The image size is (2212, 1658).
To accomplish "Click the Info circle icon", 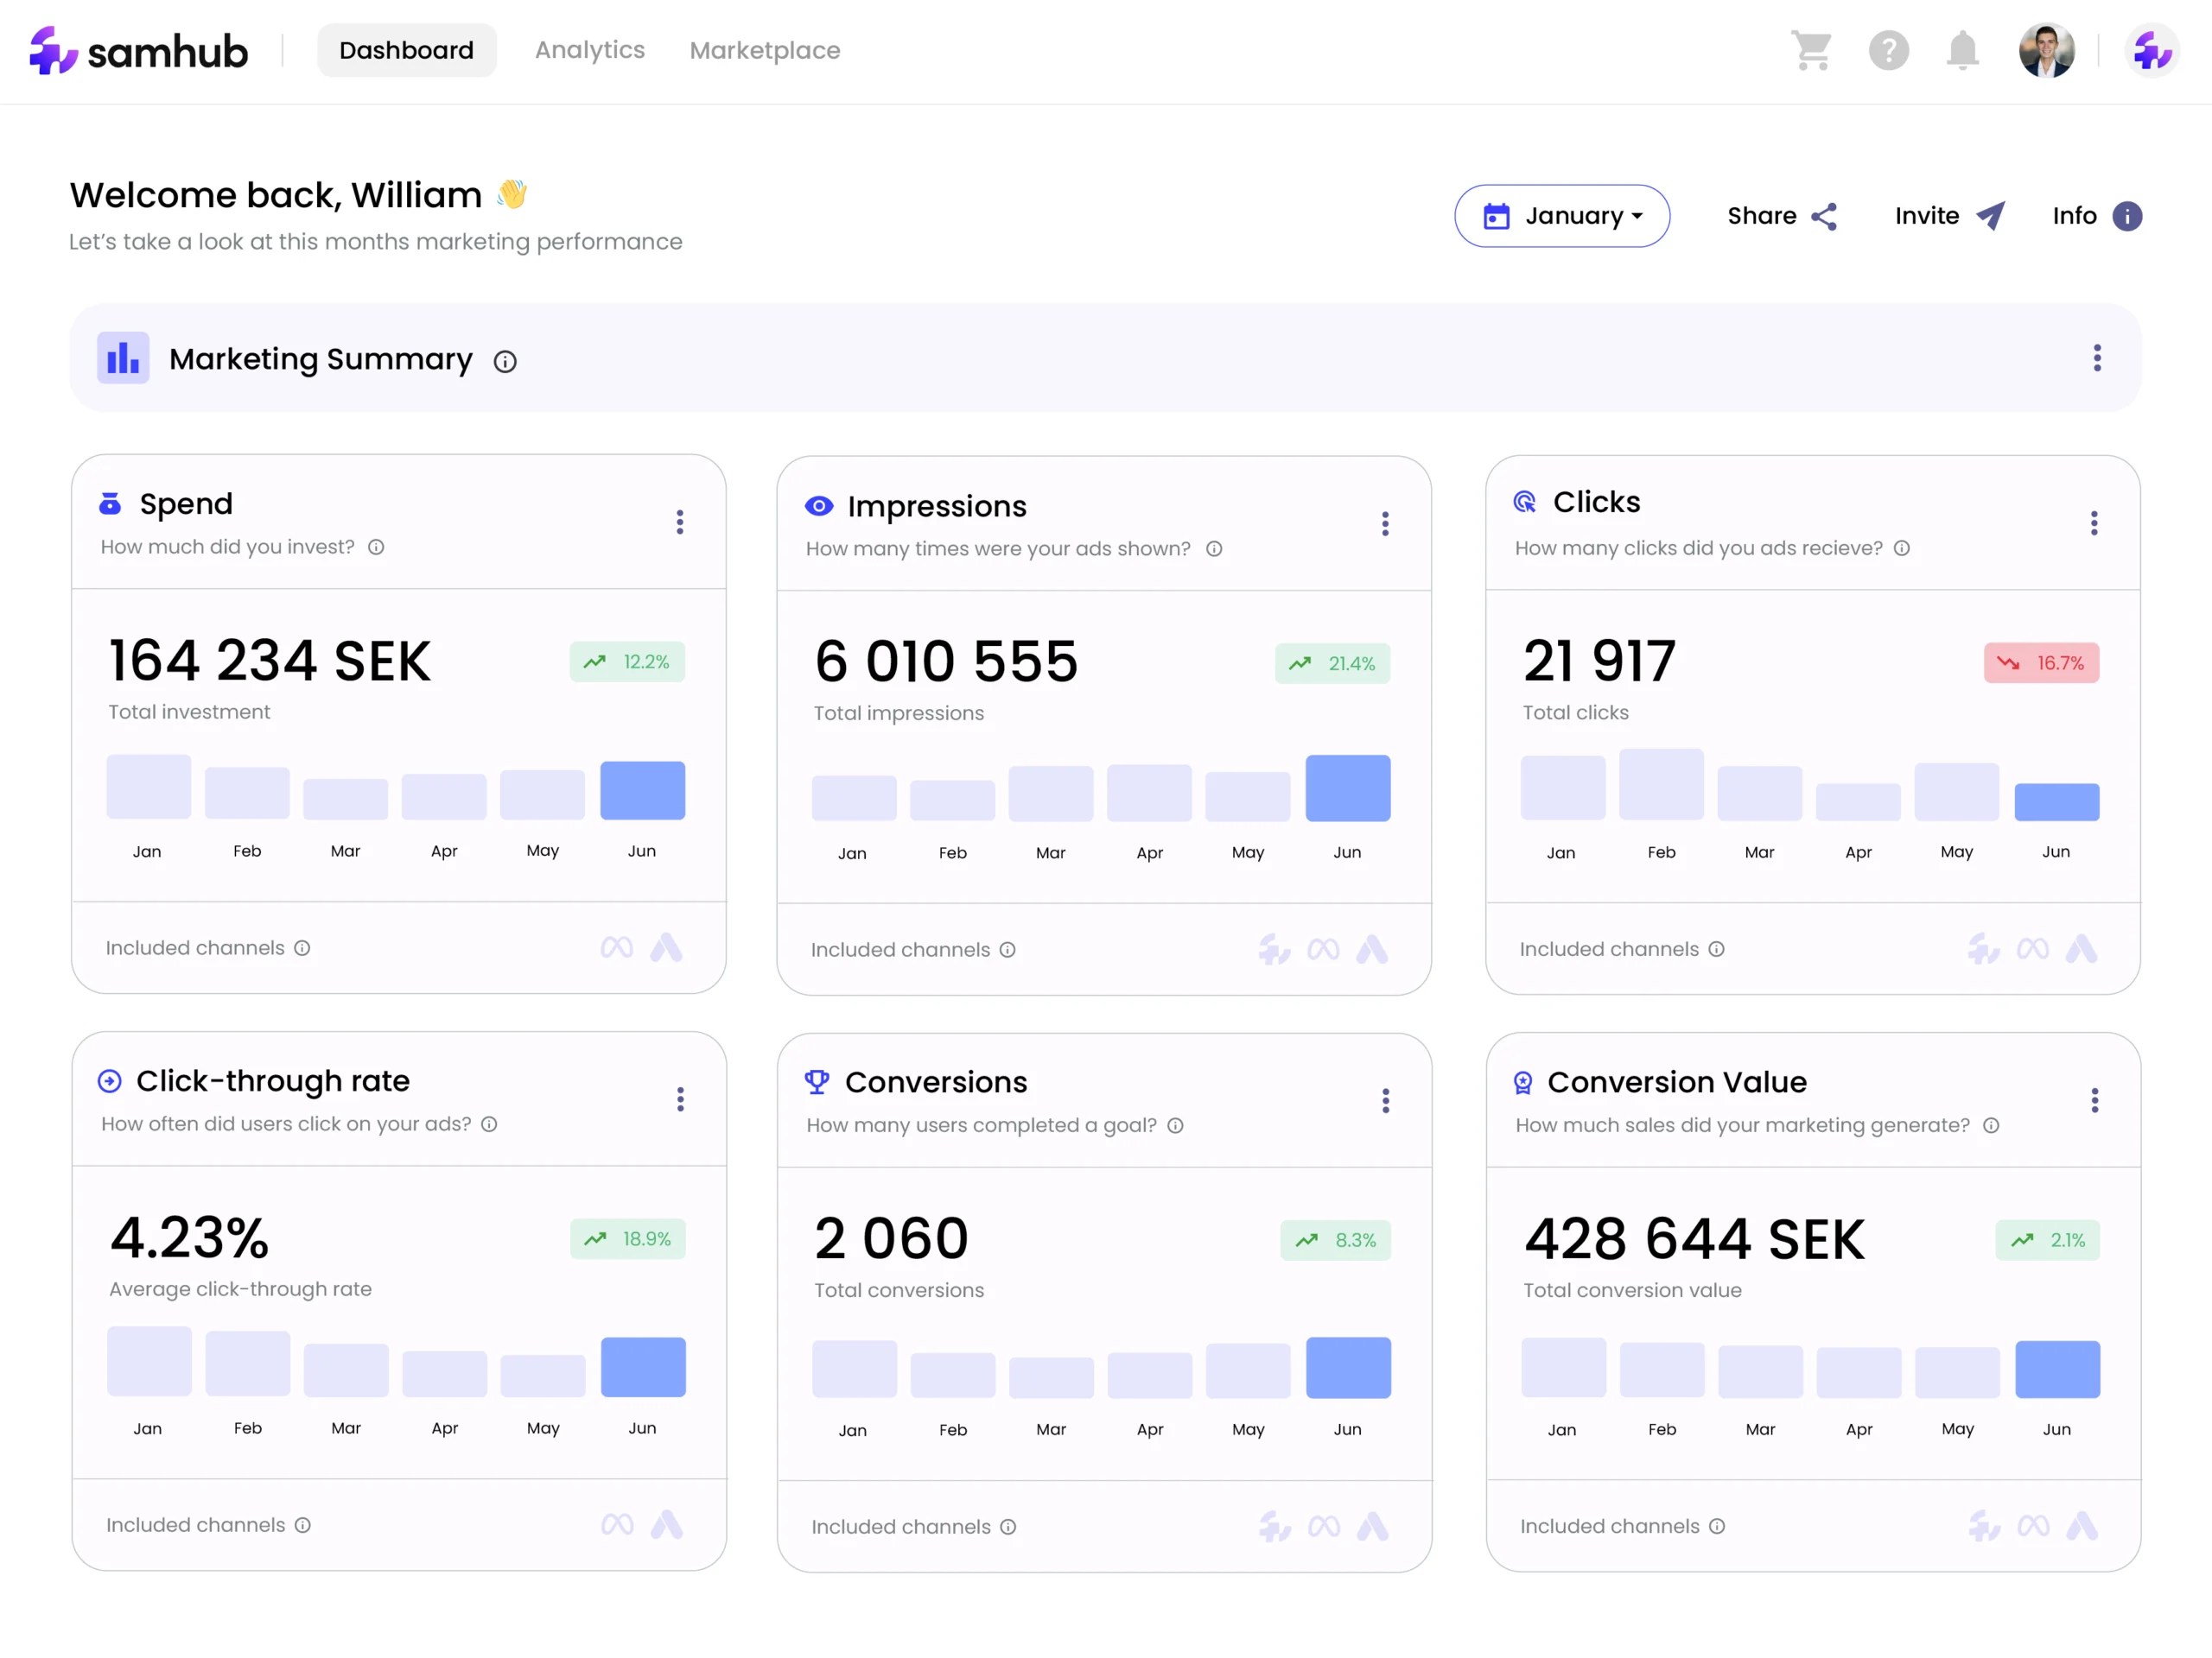I will pyautogui.click(x=2127, y=216).
